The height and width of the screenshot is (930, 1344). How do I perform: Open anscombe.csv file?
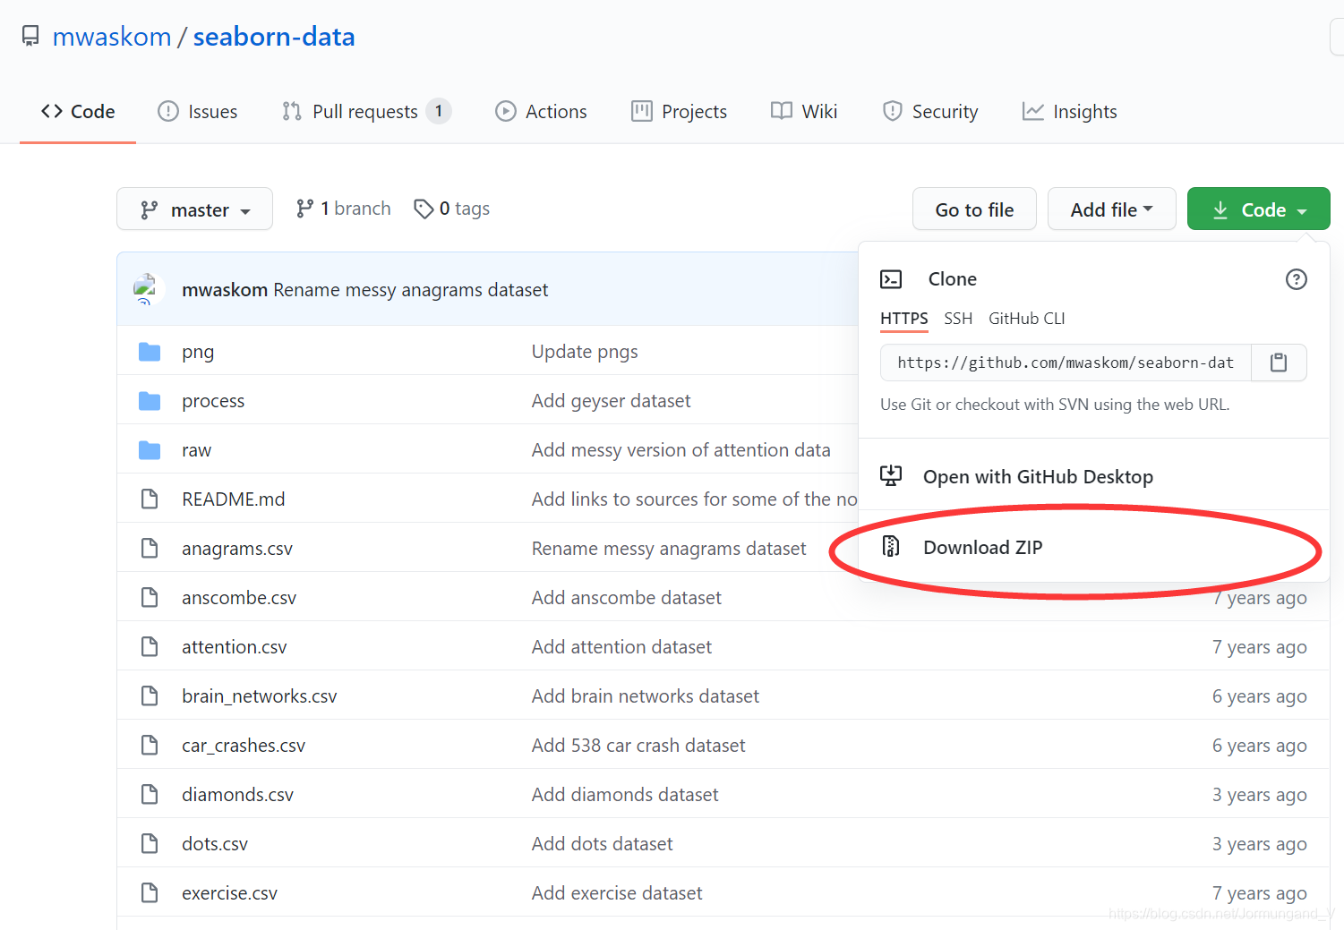[x=239, y=598]
